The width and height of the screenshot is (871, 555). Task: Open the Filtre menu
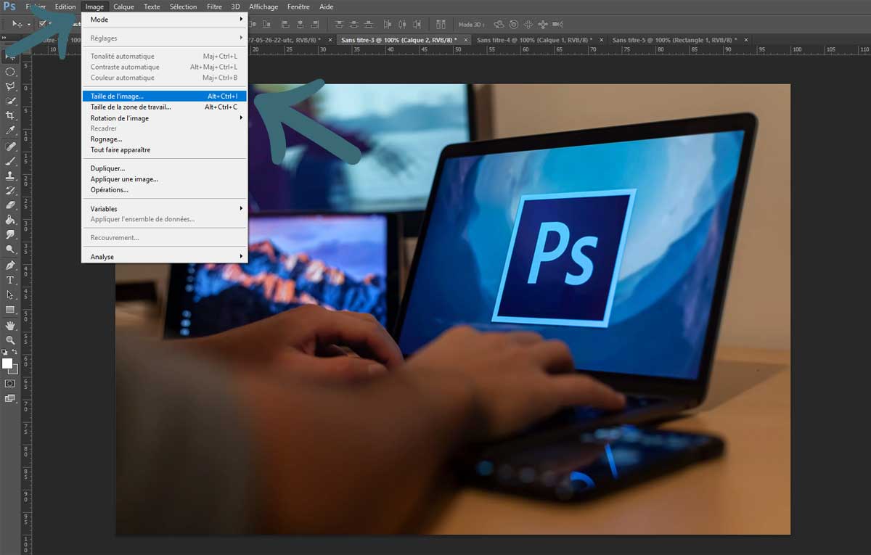tap(214, 7)
